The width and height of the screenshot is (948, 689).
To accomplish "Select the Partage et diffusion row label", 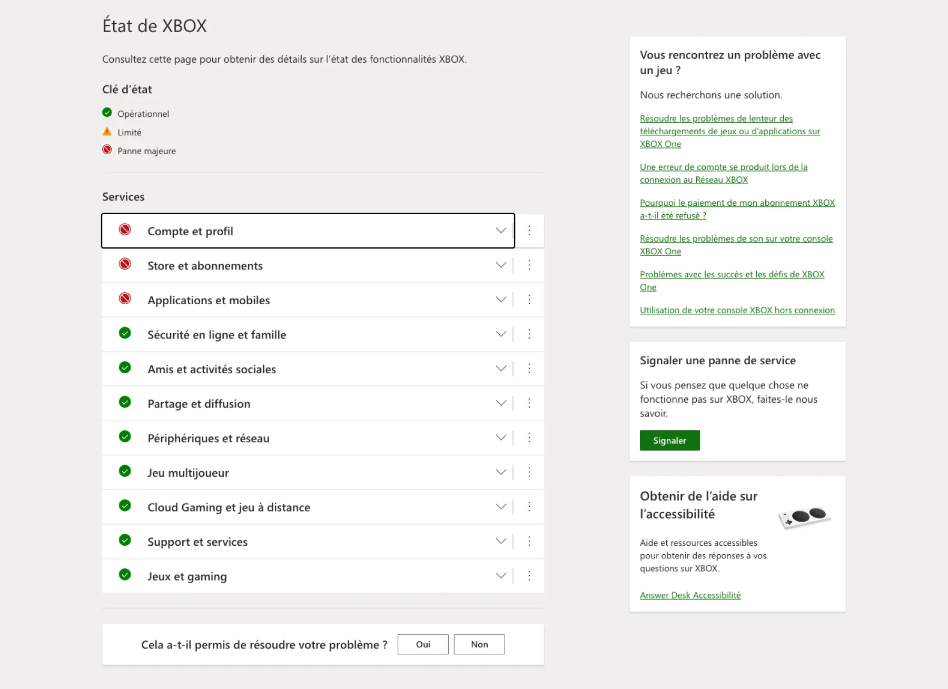I will 199,404.
